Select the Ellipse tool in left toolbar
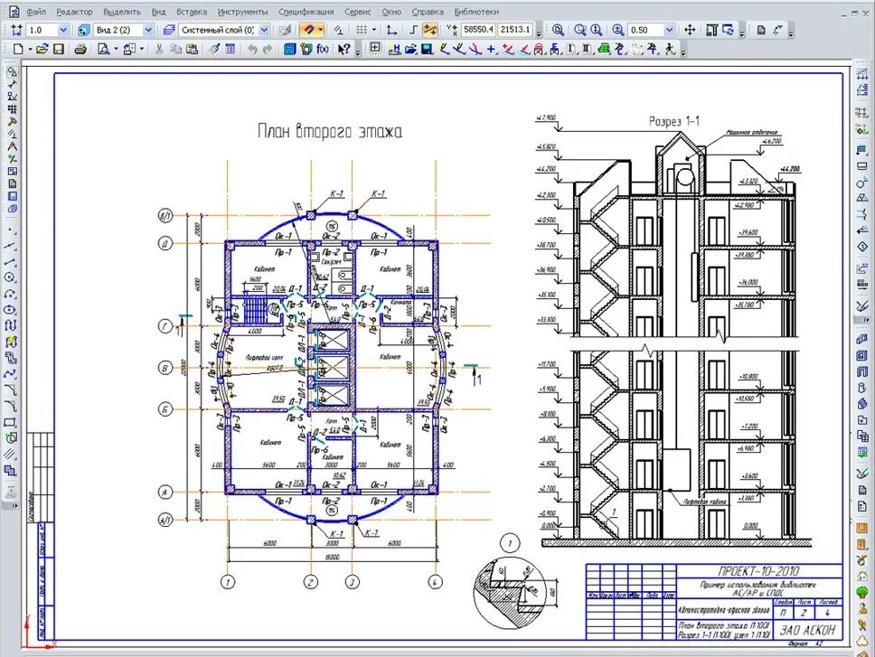Screen dimensions: 875x657 [11, 310]
